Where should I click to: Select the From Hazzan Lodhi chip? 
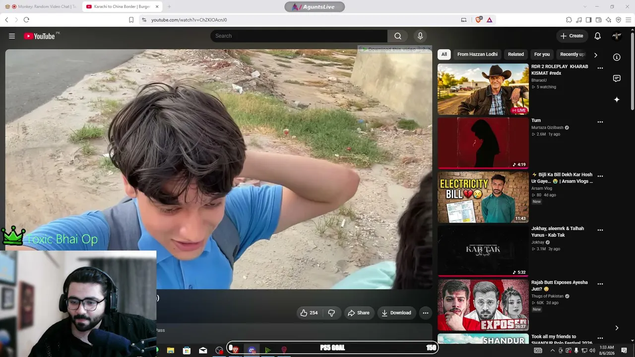coord(477,55)
